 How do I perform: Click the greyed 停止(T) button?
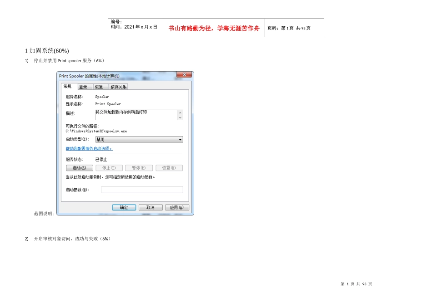pos(109,168)
